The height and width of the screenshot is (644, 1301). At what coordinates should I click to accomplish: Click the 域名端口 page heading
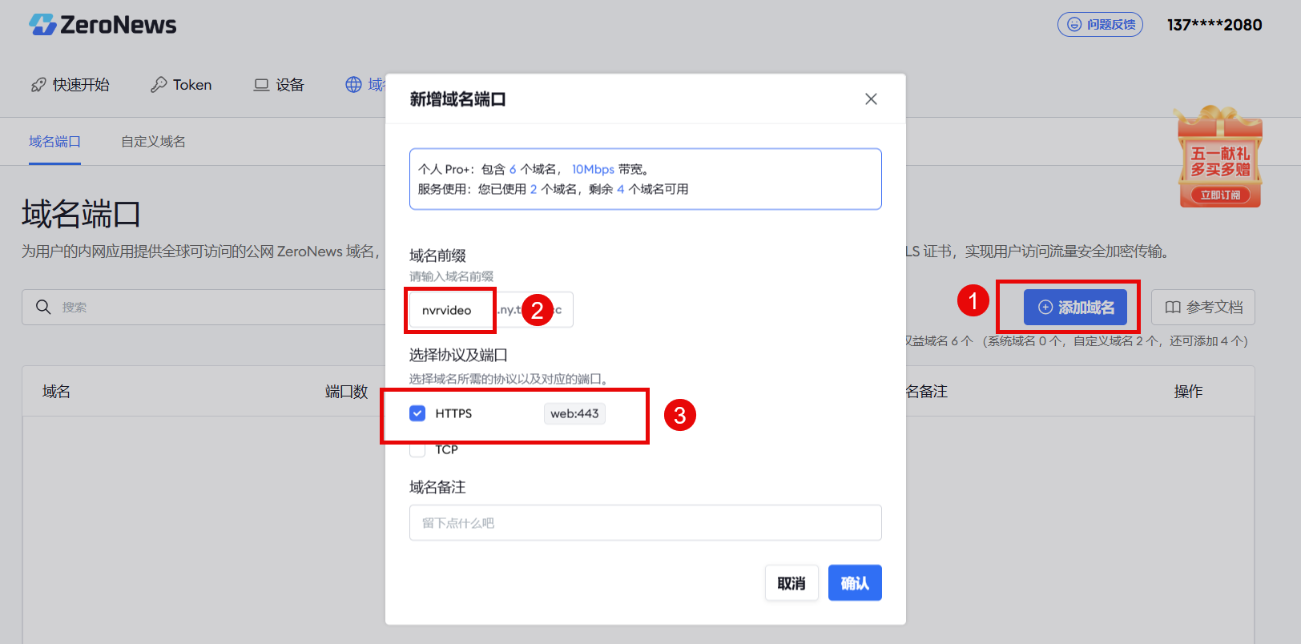(81, 214)
